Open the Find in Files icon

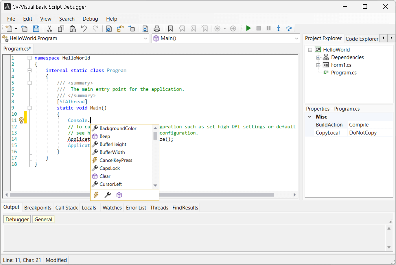[145, 28]
